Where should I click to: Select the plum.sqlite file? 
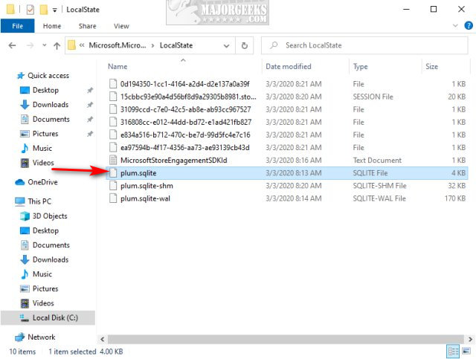pyautogui.click(x=287, y=173)
